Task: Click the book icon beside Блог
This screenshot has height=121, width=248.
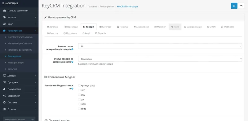Action: 5,24
